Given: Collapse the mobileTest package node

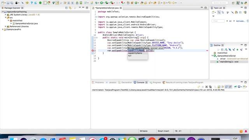Looking at the screenshot, I should click(9, 21).
